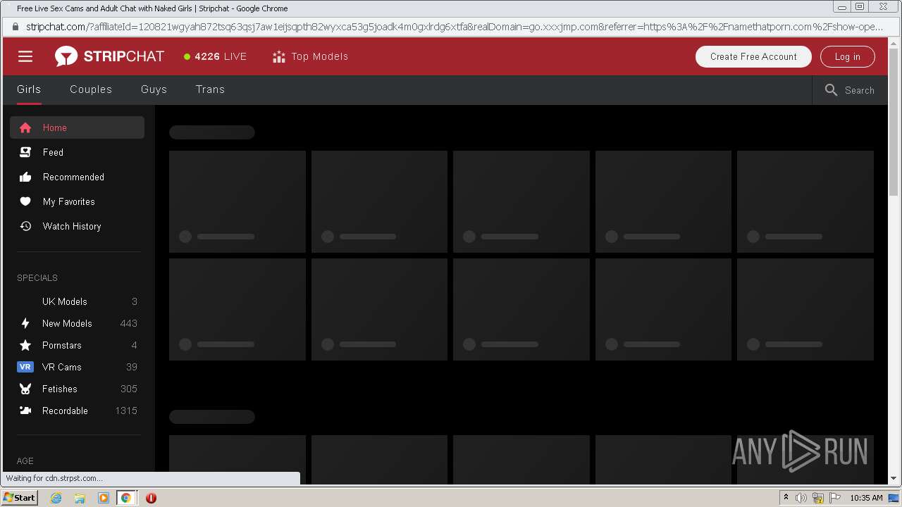Open Watch History in the sidebar
902x507 pixels.
[77, 226]
